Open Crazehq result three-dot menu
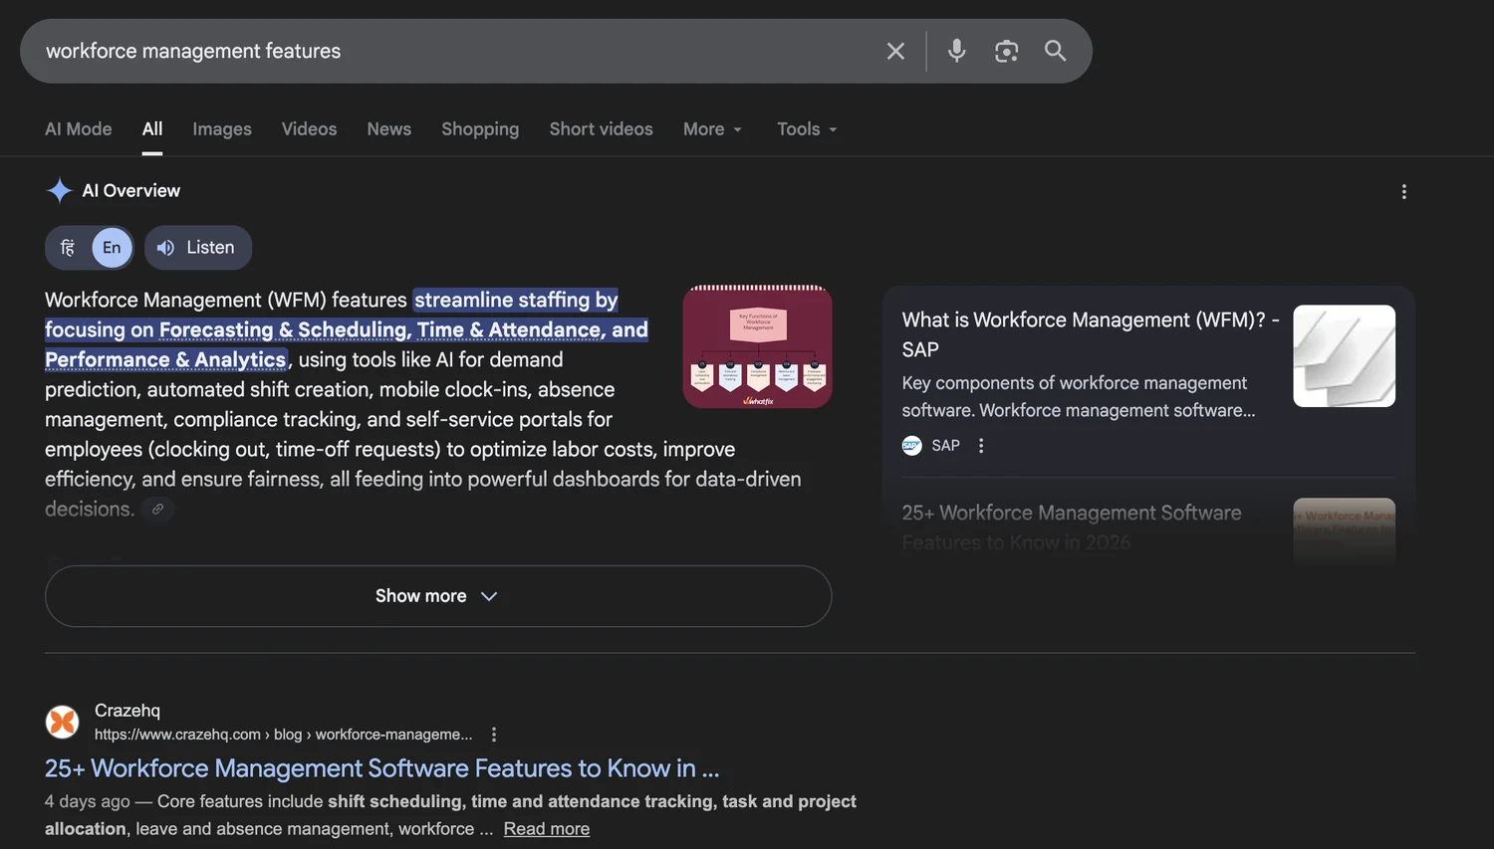This screenshot has width=1494, height=849. click(x=494, y=735)
